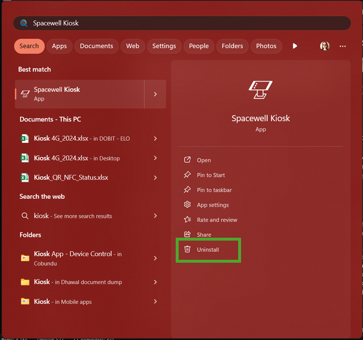Switch to the Folders filter tab

232,46
